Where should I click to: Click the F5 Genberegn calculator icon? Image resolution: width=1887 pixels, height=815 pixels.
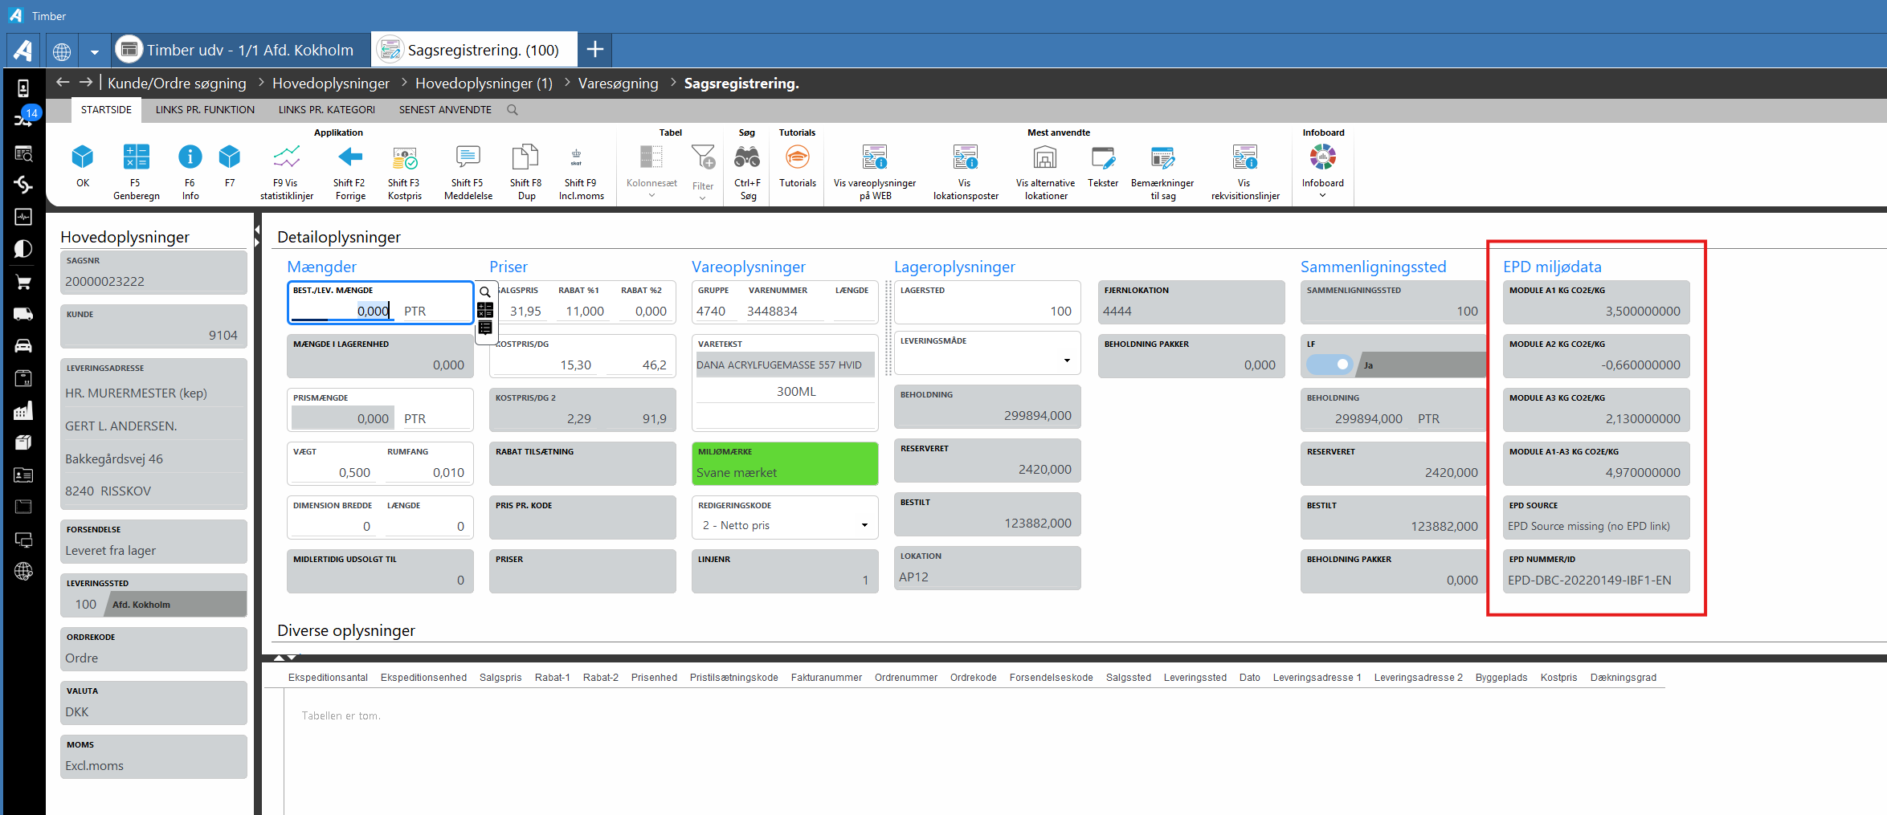coord(136,157)
